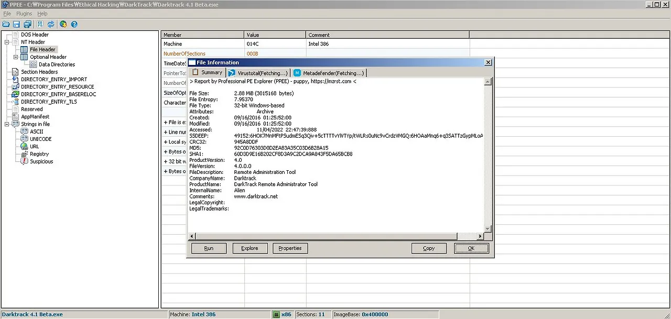
Task: Confirm the dialog with OK
Action: pyautogui.click(x=471, y=248)
